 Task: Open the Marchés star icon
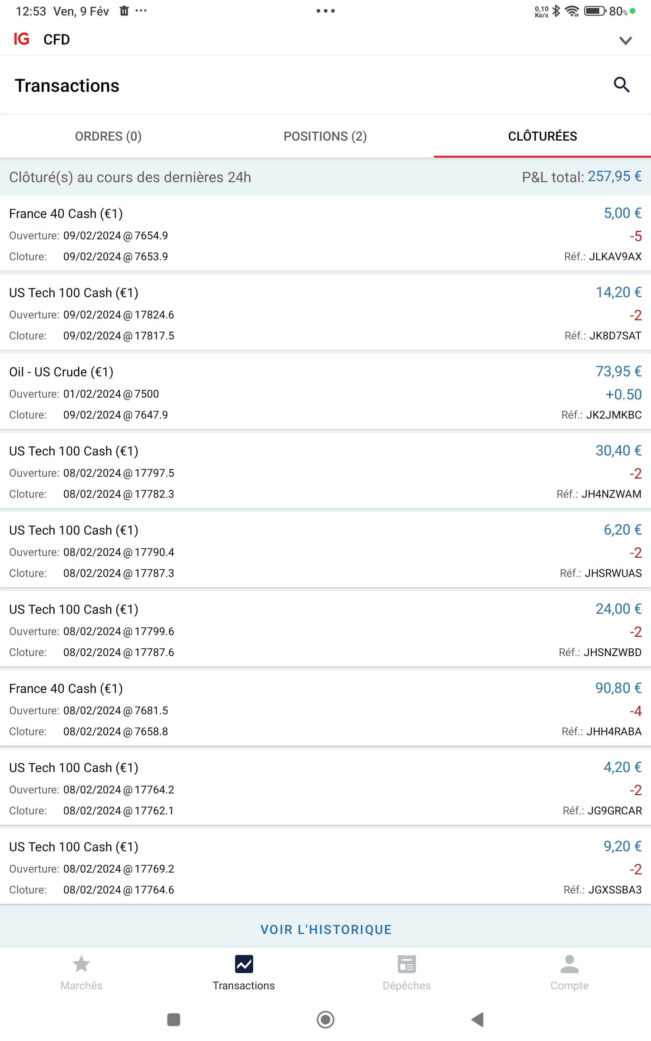81,964
